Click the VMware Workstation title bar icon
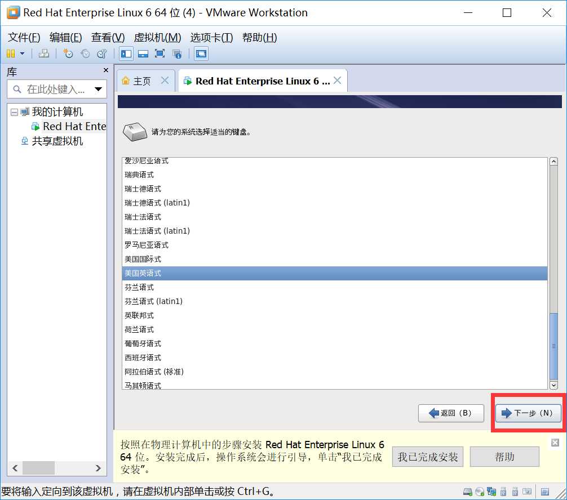Viewport: 567px width, 500px height. 13,12
